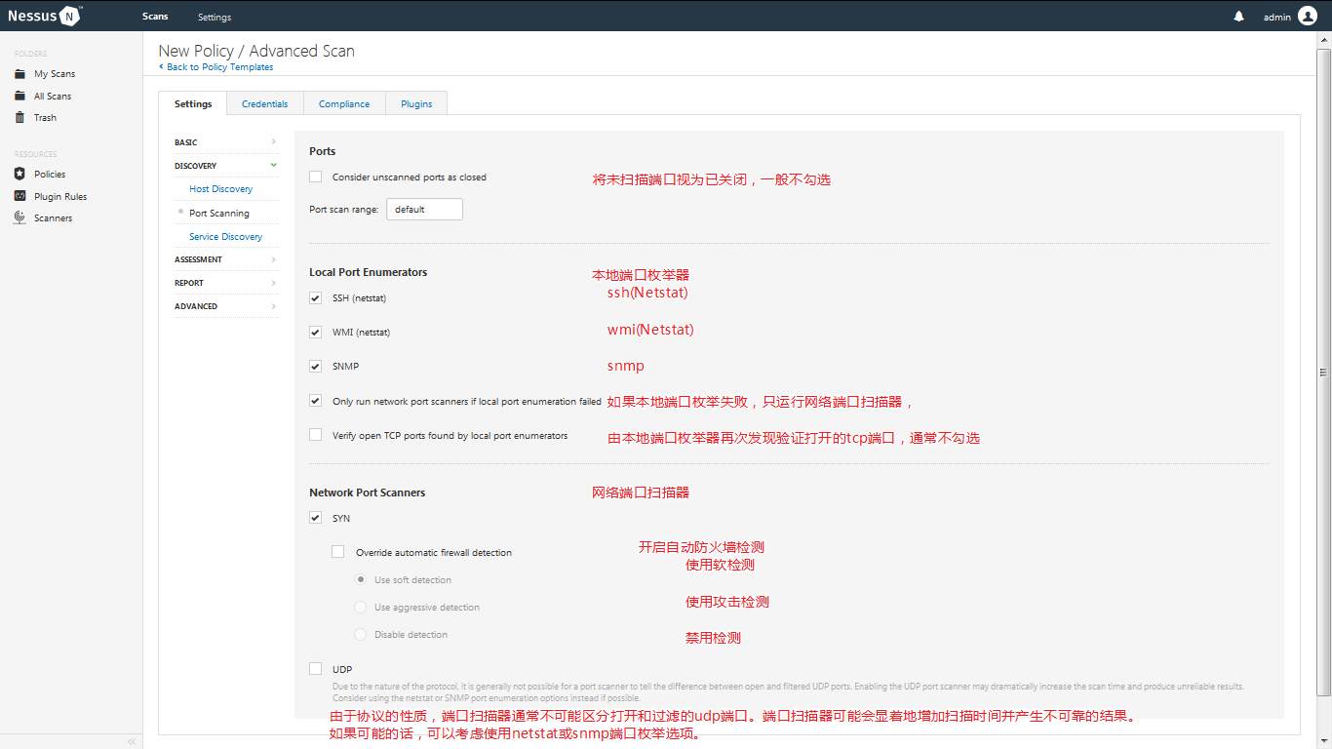The height and width of the screenshot is (749, 1332).
Task: Go Back to Policy Templates
Action: tap(216, 66)
